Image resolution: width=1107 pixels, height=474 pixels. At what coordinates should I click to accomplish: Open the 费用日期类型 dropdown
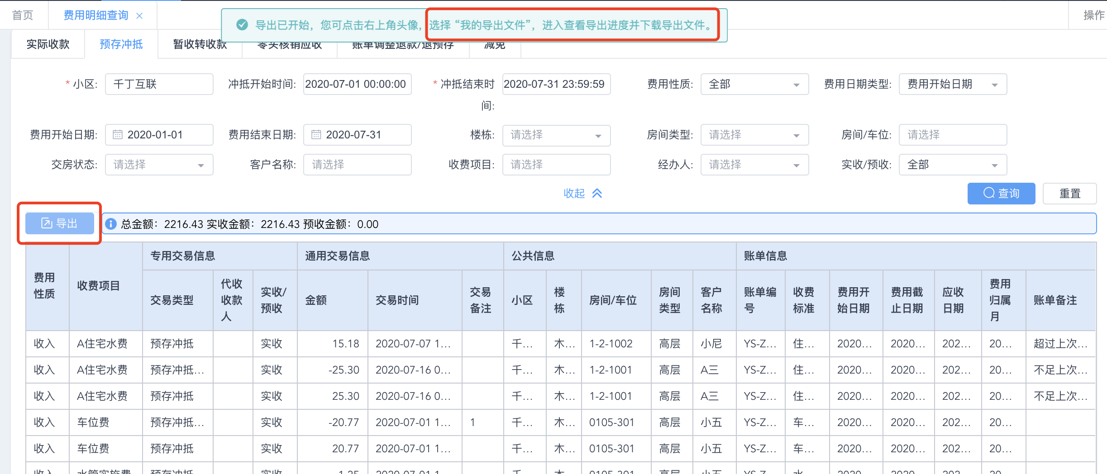(x=953, y=84)
